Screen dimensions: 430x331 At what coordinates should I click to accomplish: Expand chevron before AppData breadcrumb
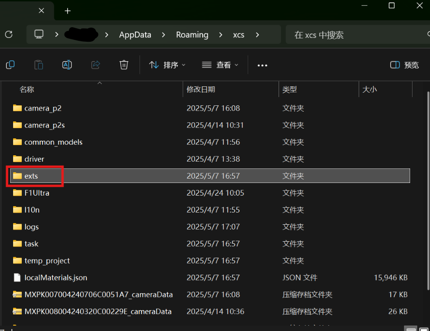pos(107,35)
